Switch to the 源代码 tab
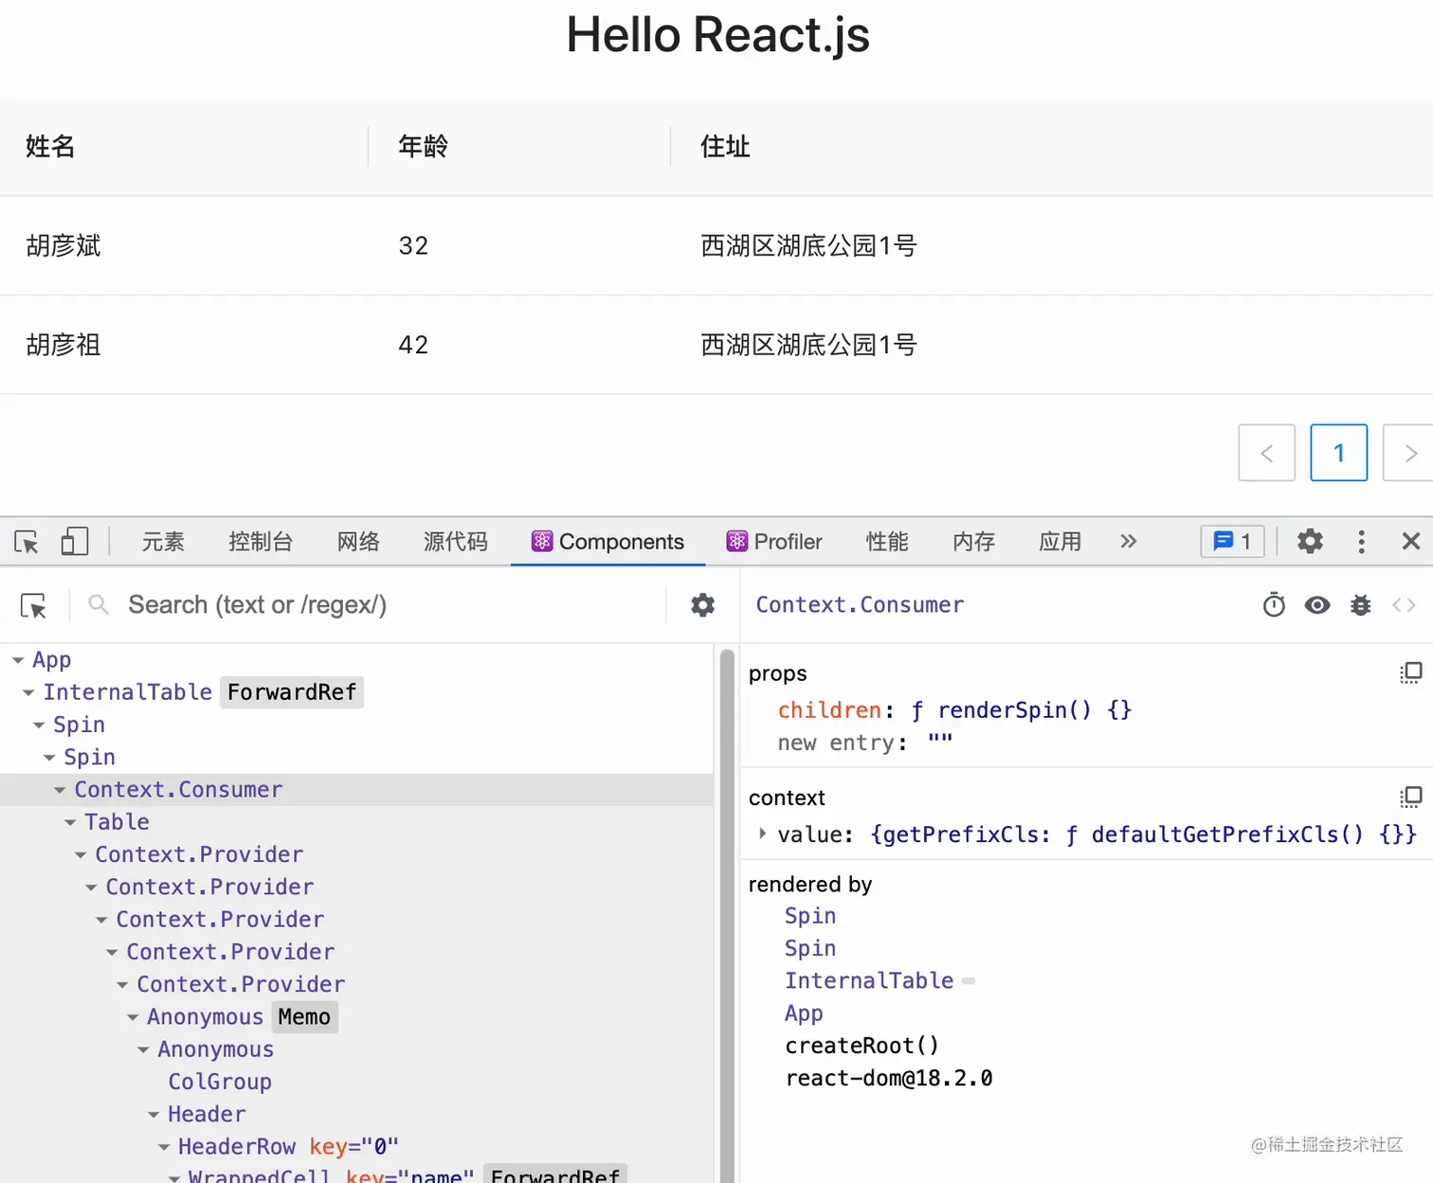 [456, 542]
